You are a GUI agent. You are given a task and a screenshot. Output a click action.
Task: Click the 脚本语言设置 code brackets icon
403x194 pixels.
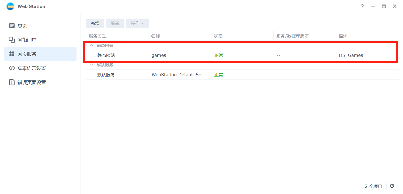(12, 68)
